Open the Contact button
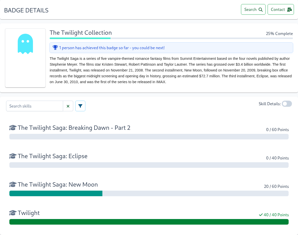298x235 pixels. click(281, 10)
